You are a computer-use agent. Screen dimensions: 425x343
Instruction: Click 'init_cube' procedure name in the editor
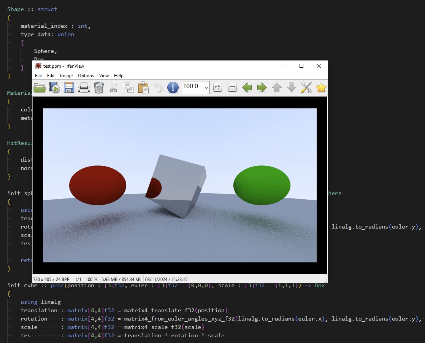click(x=22, y=285)
